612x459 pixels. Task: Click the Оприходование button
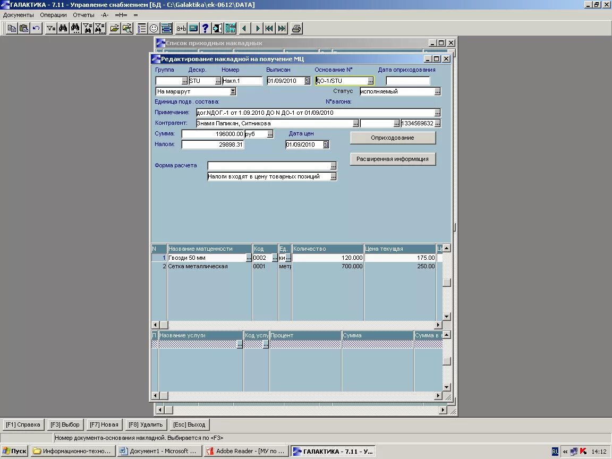tap(393, 138)
